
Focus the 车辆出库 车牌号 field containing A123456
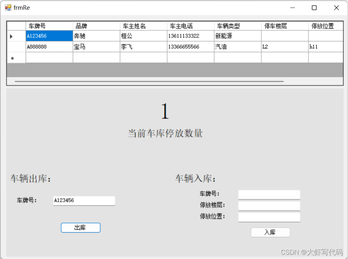(x=84, y=201)
